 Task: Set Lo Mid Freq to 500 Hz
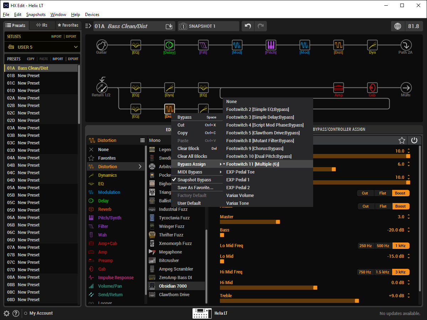[383, 246]
